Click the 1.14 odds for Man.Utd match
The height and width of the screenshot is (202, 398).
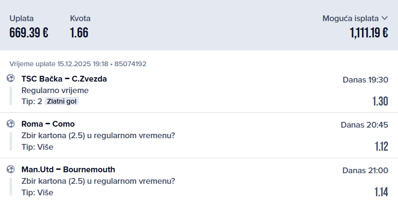[x=381, y=192]
